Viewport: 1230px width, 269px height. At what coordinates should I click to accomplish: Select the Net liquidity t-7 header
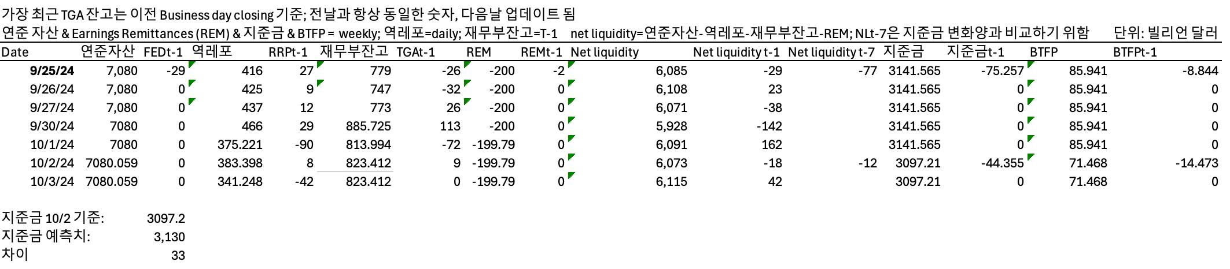click(831, 53)
